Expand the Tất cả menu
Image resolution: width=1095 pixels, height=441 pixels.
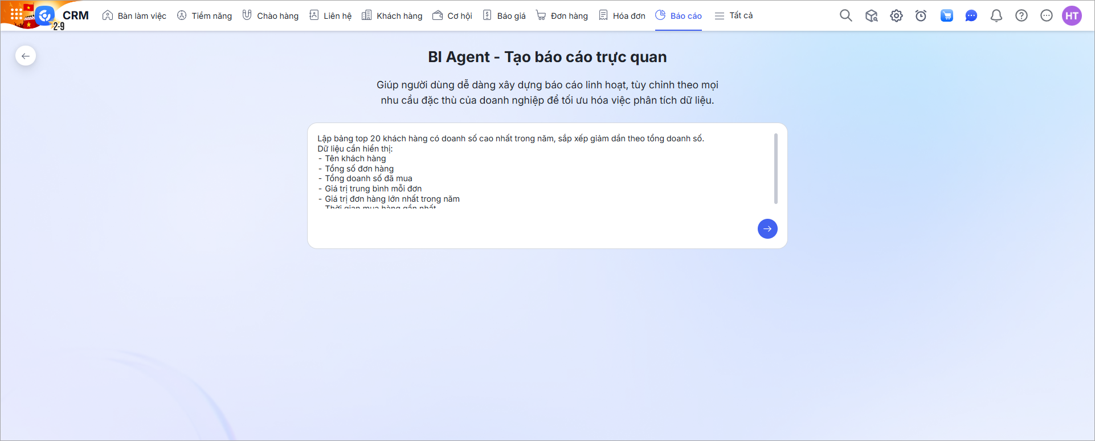point(734,16)
